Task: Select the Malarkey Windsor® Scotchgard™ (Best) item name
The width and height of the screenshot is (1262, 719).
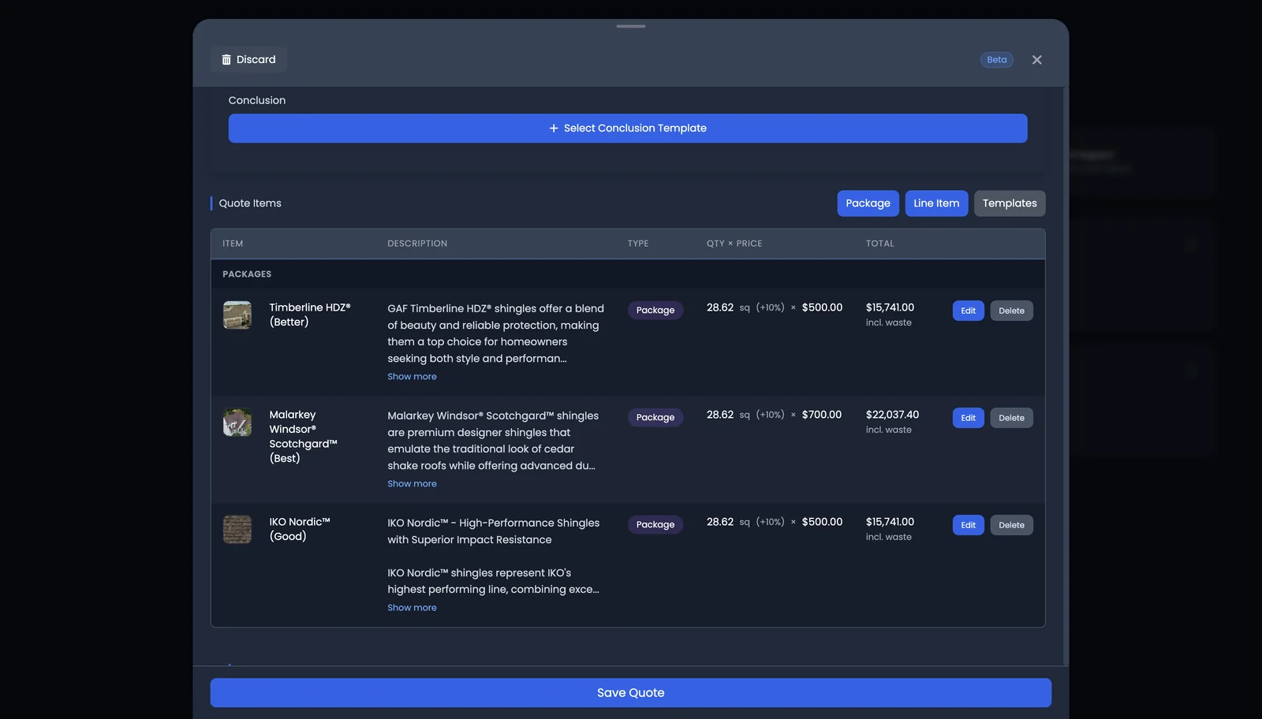Action: coord(304,437)
